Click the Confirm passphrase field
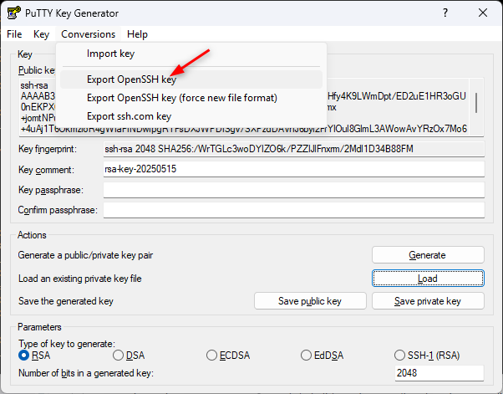Viewport: 503px width, 394px height. [294, 210]
